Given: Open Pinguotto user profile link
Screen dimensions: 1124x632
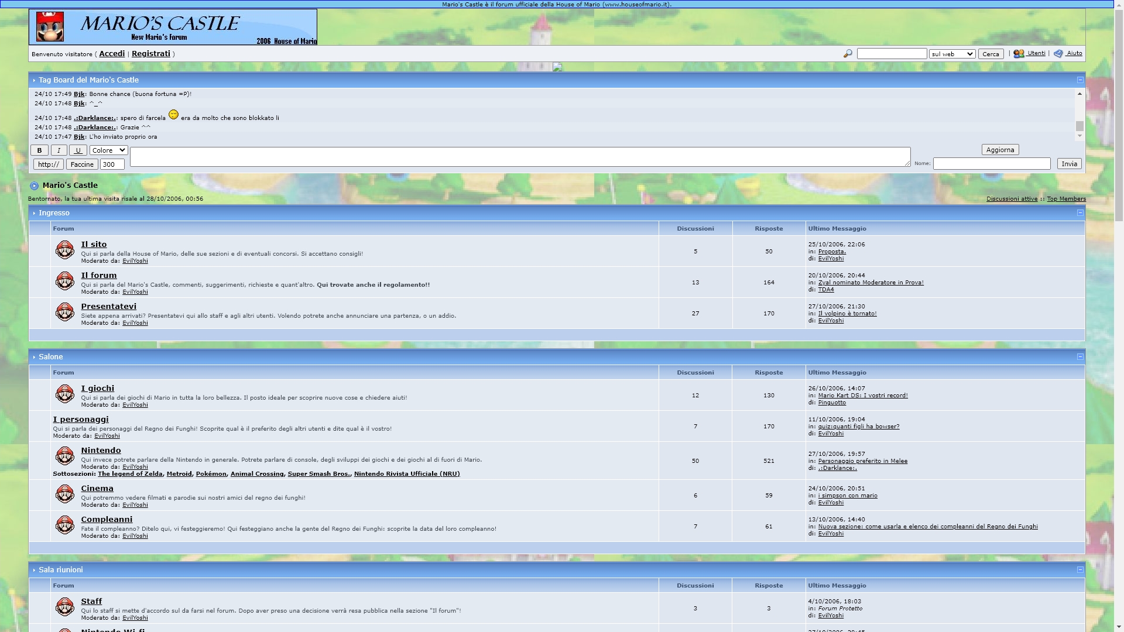Looking at the screenshot, I should point(832,403).
